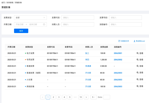Viewport: 149px width, 103px height.
Task: Click the export to Excel download icon
Action: click(134, 41)
